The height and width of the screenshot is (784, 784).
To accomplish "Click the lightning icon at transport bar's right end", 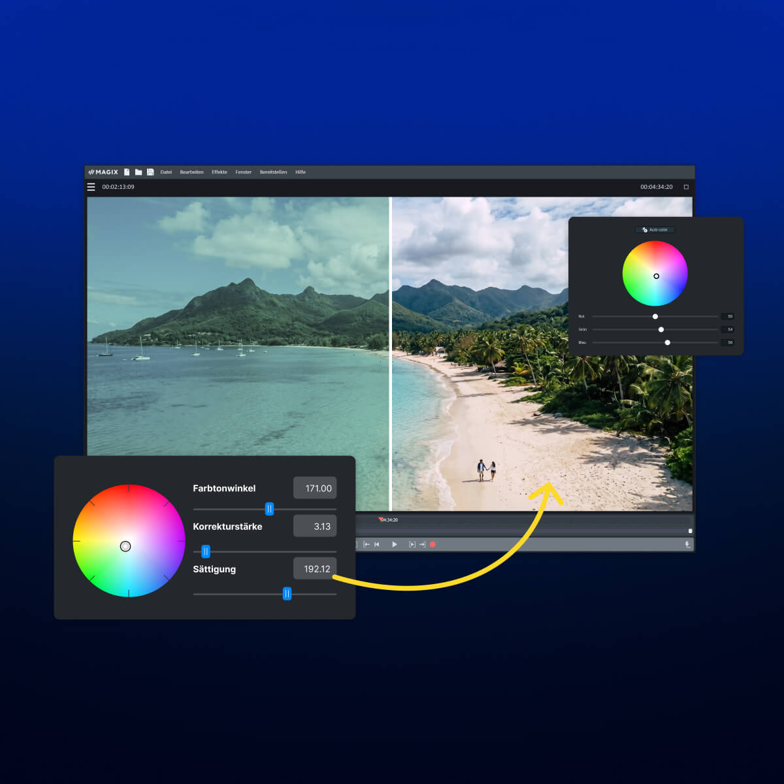I will [x=687, y=544].
